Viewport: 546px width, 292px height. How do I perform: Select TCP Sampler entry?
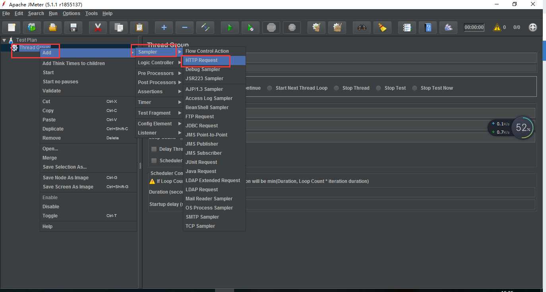point(214,226)
